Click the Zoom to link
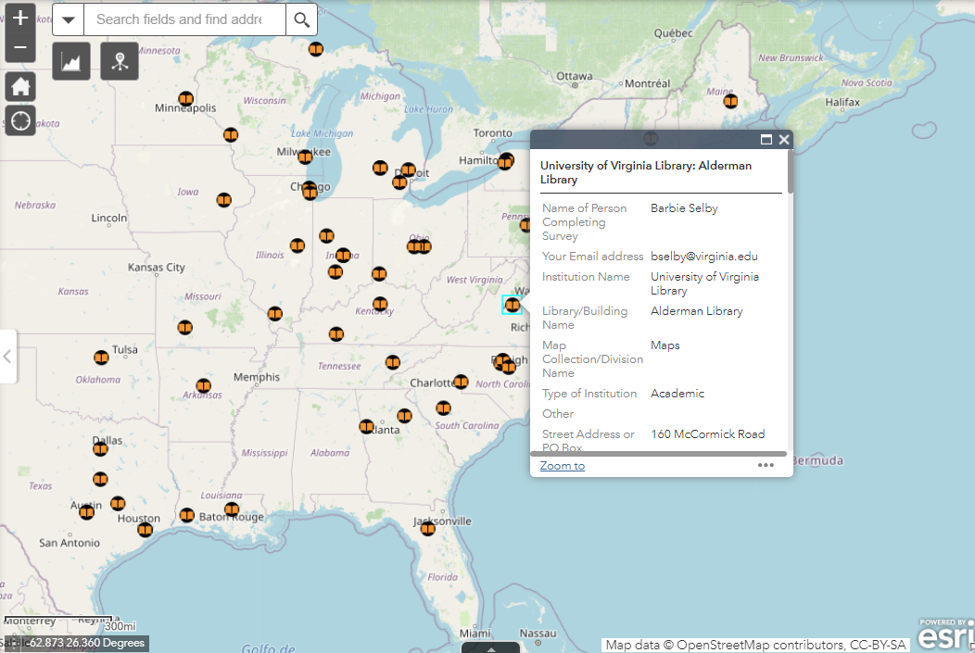Image resolution: width=975 pixels, height=653 pixels. tap(563, 466)
